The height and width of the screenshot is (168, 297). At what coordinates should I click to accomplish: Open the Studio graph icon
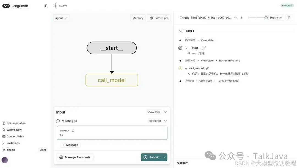click(56, 5)
